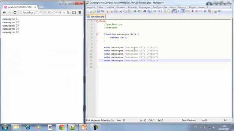Save the recorded macro toolbar icon
Screen dimensions: 234x131
[210, 11]
